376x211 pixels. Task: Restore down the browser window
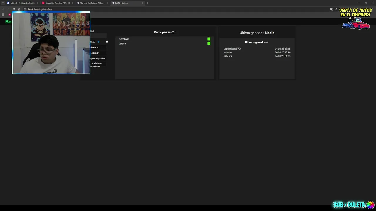(366, 3)
